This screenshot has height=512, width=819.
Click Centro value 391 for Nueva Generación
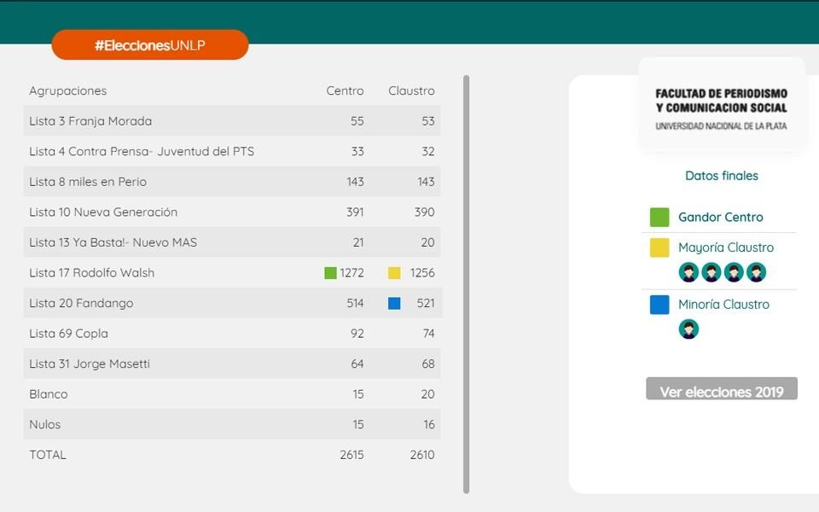point(355,212)
